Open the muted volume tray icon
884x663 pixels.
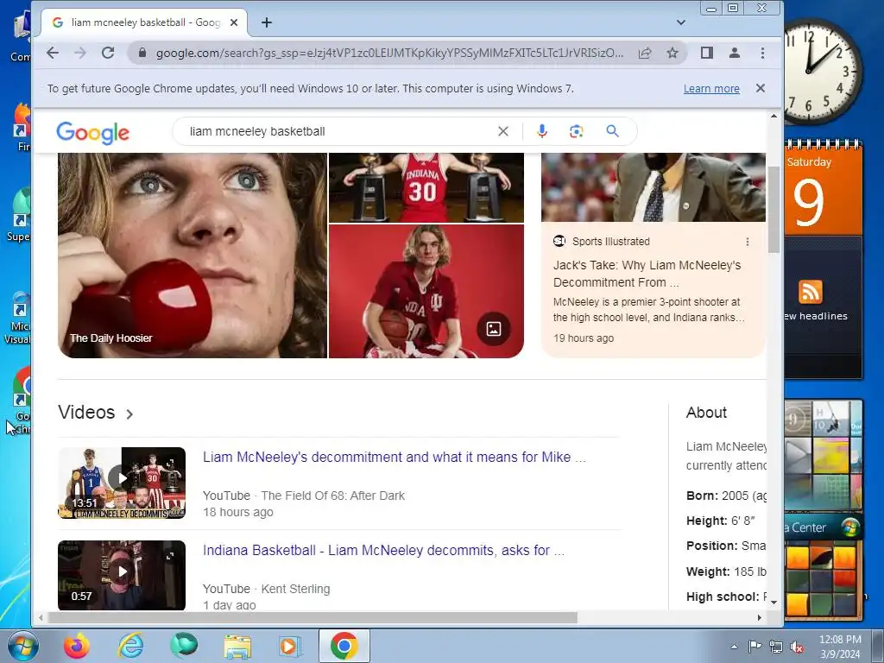[797, 647]
